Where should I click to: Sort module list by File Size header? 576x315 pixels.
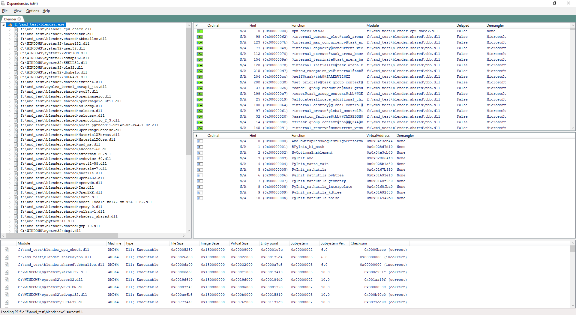(x=184, y=243)
